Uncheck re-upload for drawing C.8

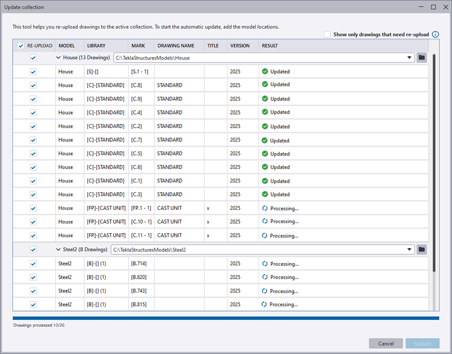[33, 85]
